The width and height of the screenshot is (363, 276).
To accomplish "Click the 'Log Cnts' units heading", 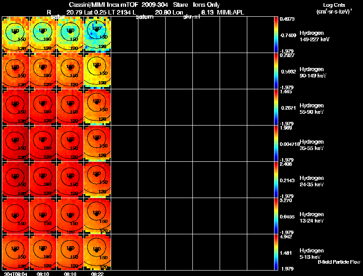I will click(334, 5).
